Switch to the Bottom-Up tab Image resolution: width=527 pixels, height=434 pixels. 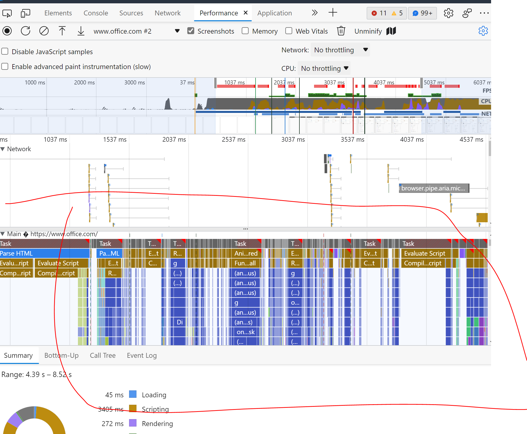click(x=61, y=355)
